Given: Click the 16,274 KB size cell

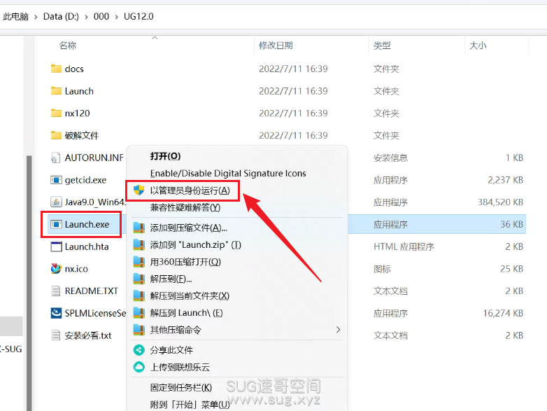Looking at the screenshot, I should coord(503,313).
